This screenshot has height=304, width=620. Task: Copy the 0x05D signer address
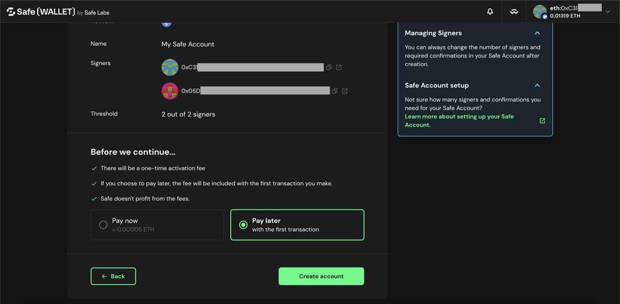(x=335, y=91)
